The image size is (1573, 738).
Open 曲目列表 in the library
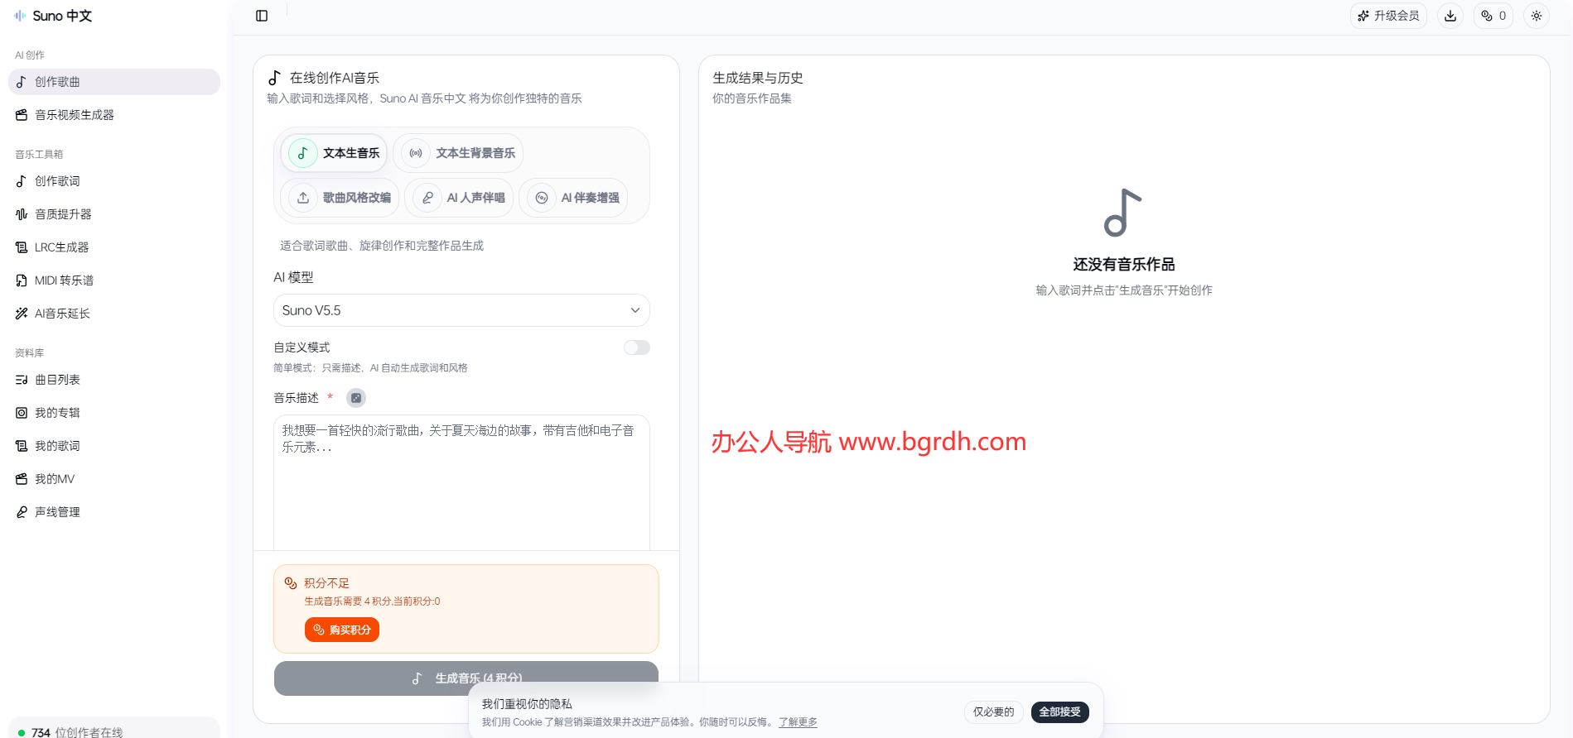[x=114, y=380]
